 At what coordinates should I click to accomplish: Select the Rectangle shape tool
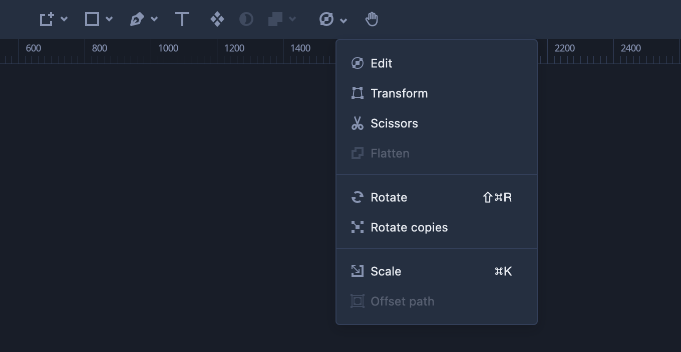(x=92, y=19)
